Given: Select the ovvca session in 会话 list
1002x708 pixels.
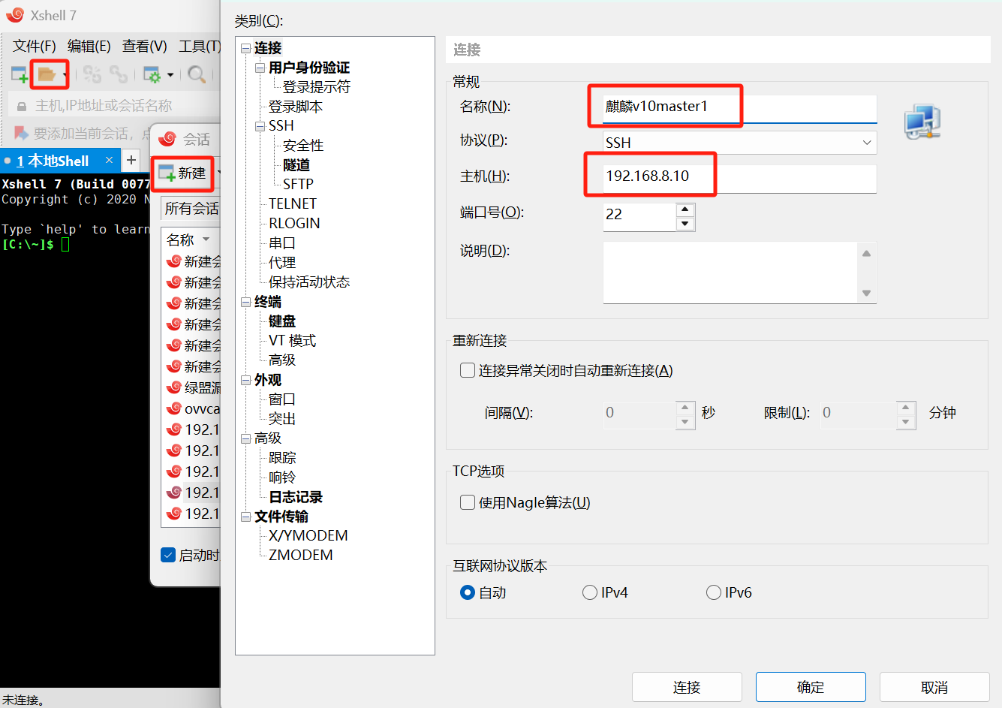Looking at the screenshot, I should pyautogui.click(x=194, y=408).
